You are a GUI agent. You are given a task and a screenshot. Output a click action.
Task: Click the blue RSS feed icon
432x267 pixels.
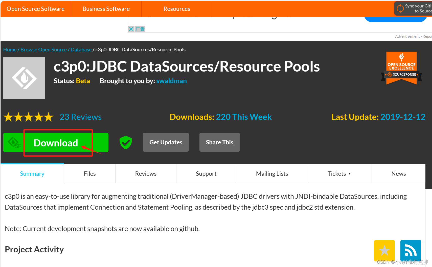click(411, 250)
